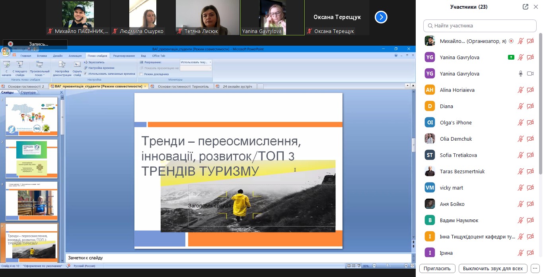Enable Режим докладчика presenter view checkbox
The height and width of the screenshot is (277, 543).
point(141,74)
